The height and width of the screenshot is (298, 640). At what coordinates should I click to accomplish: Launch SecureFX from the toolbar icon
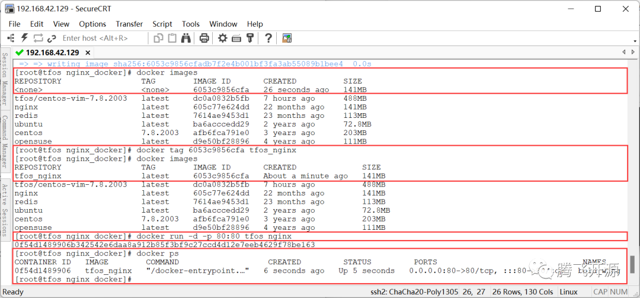287,38
